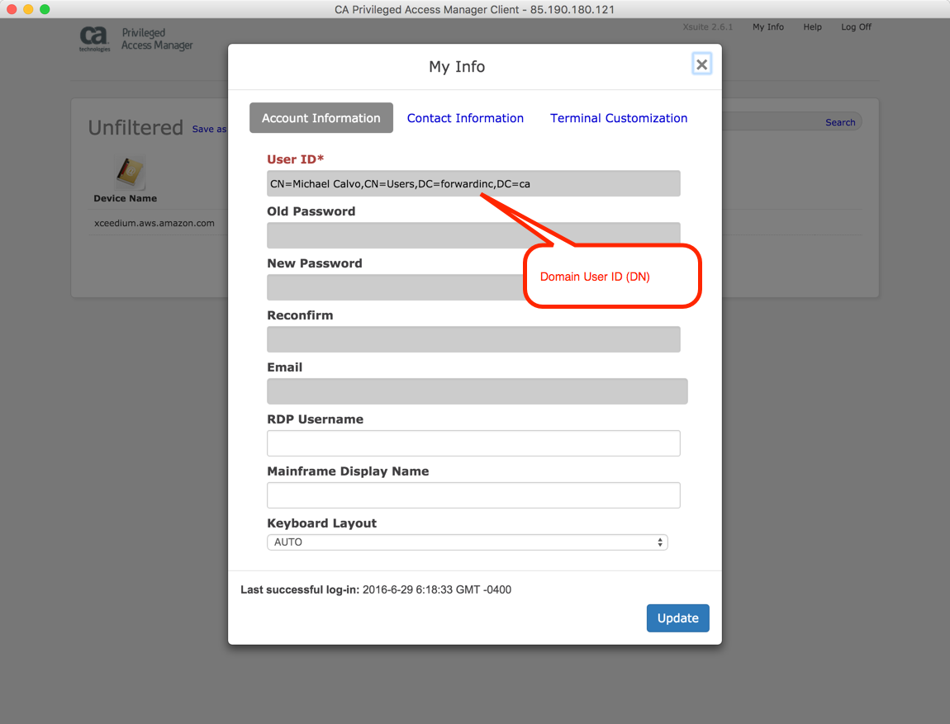Open the Contact Information tab

click(x=465, y=118)
